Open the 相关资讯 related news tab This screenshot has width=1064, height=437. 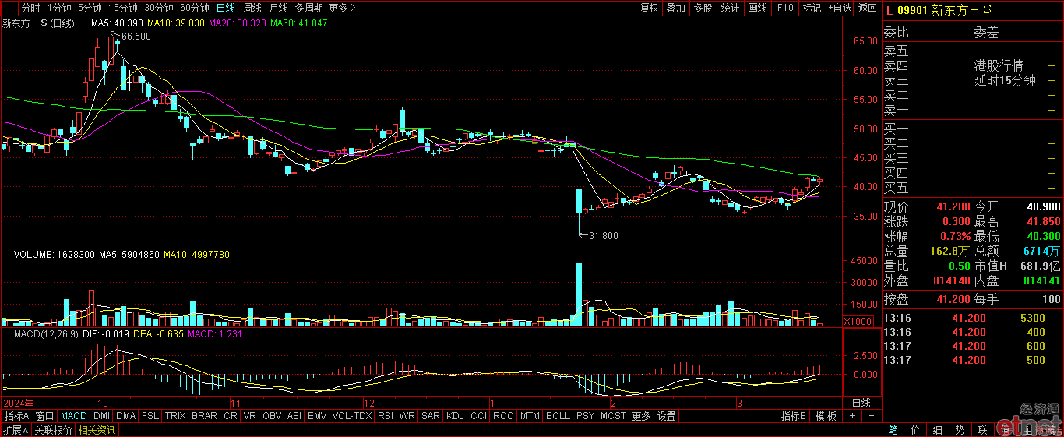(97, 430)
